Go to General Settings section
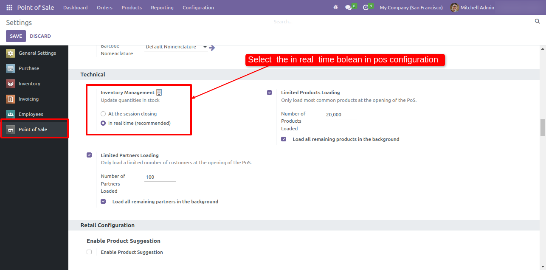Screen dimensions: 546x270 (34, 53)
